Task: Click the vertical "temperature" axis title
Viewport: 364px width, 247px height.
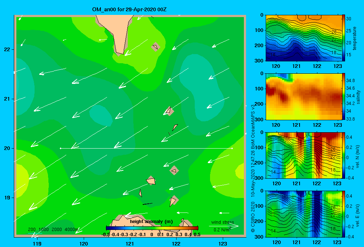Action: click(x=355, y=38)
